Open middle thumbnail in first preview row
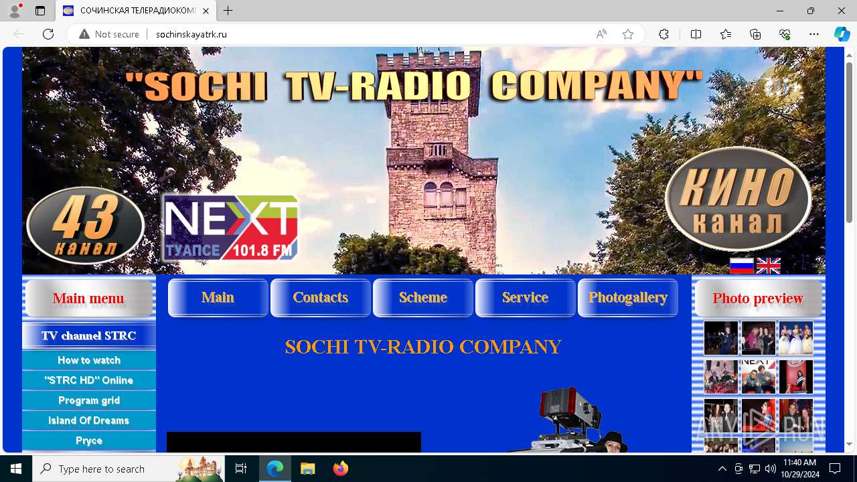This screenshot has width=857, height=482. coord(759,338)
